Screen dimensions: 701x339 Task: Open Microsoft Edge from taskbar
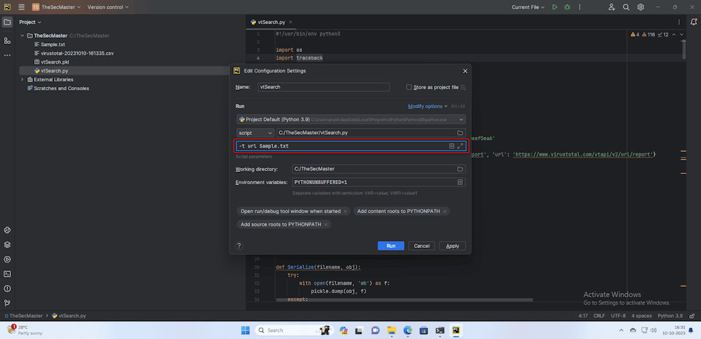tap(408, 330)
